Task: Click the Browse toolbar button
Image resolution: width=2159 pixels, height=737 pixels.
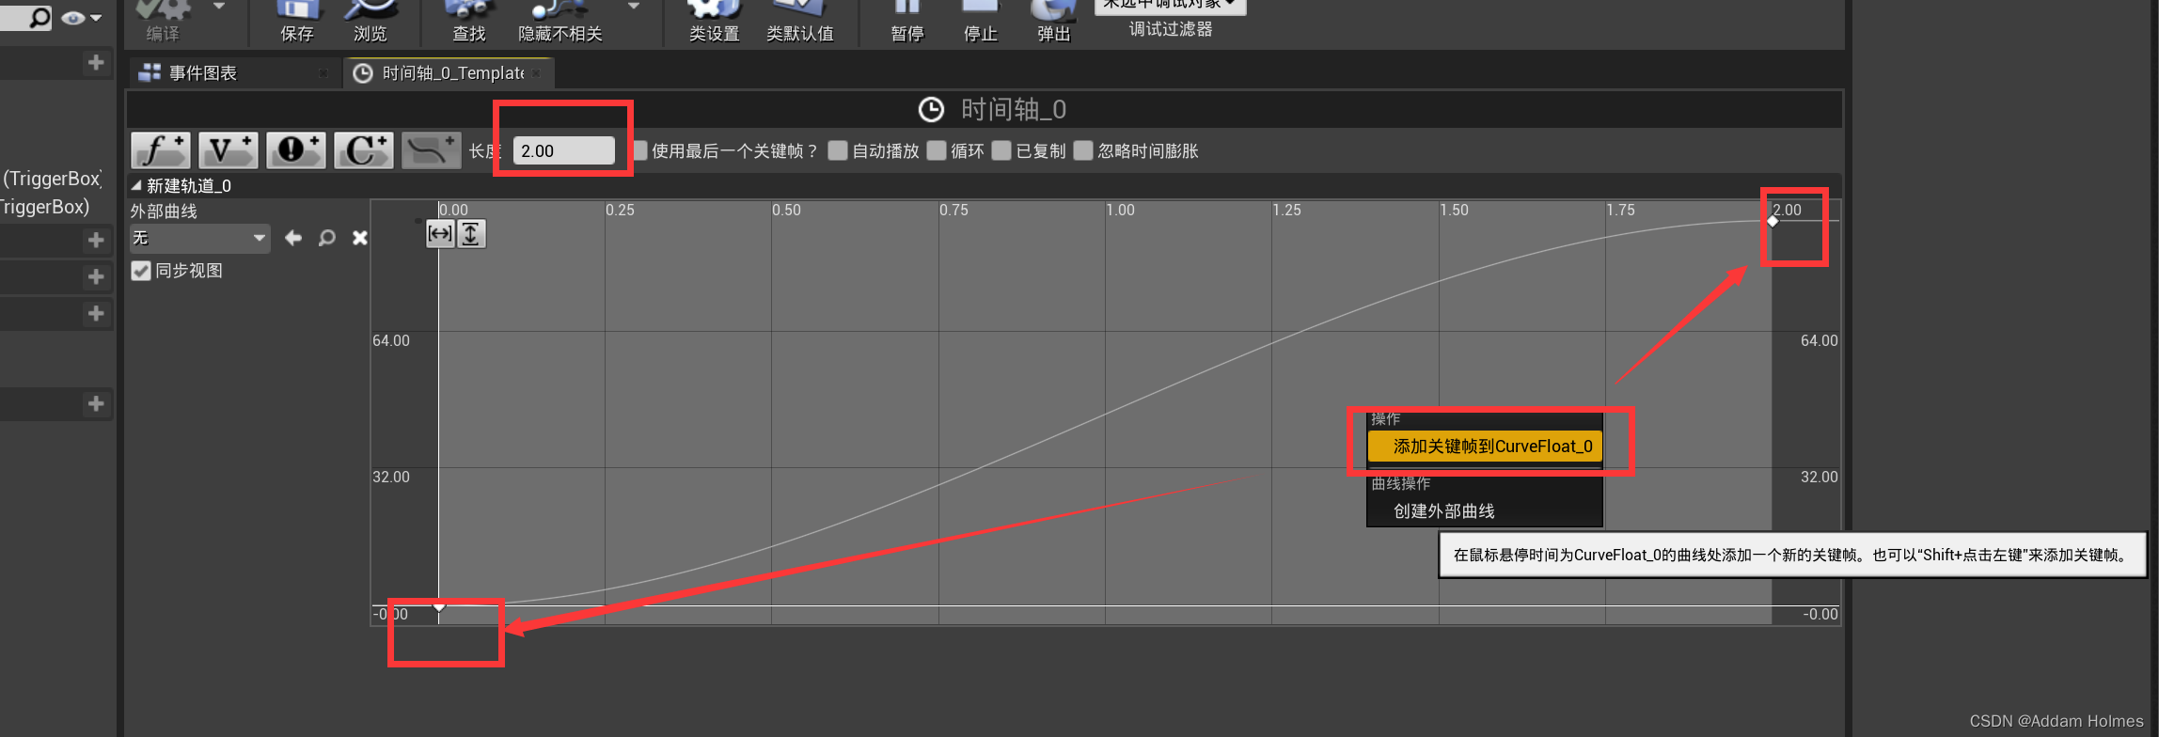Action: click(370, 21)
